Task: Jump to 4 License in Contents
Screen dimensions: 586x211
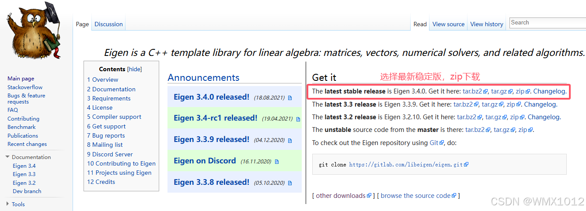Action: 100,107
